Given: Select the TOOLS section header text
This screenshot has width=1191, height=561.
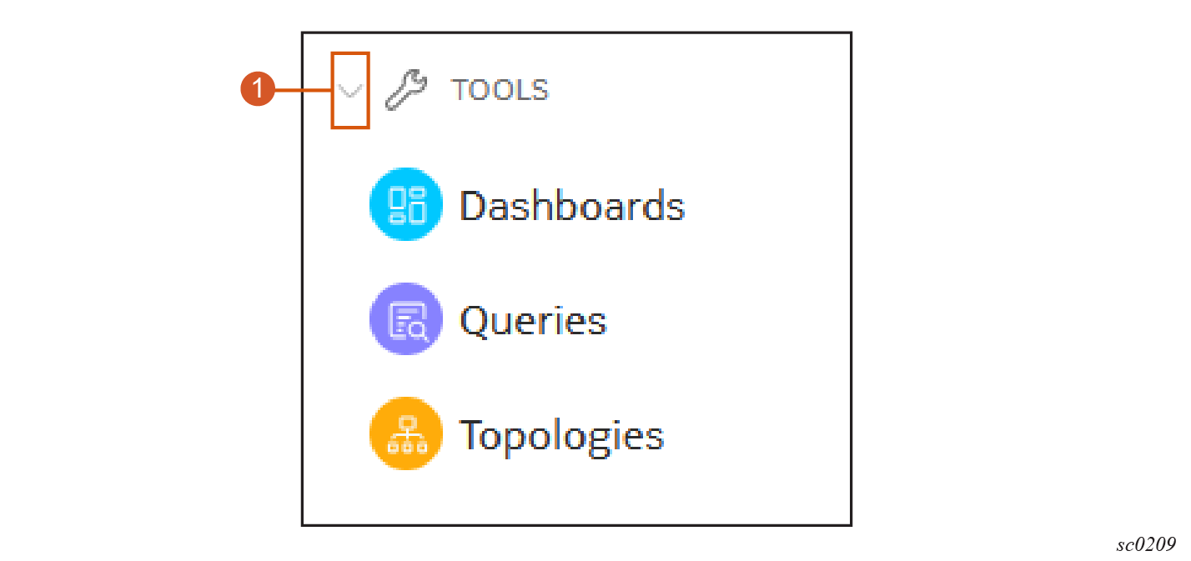Looking at the screenshot, I should pos(500,90).
